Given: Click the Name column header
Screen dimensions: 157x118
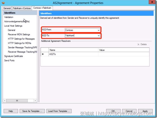Looking at the screenshot, I should click(73, 50).
